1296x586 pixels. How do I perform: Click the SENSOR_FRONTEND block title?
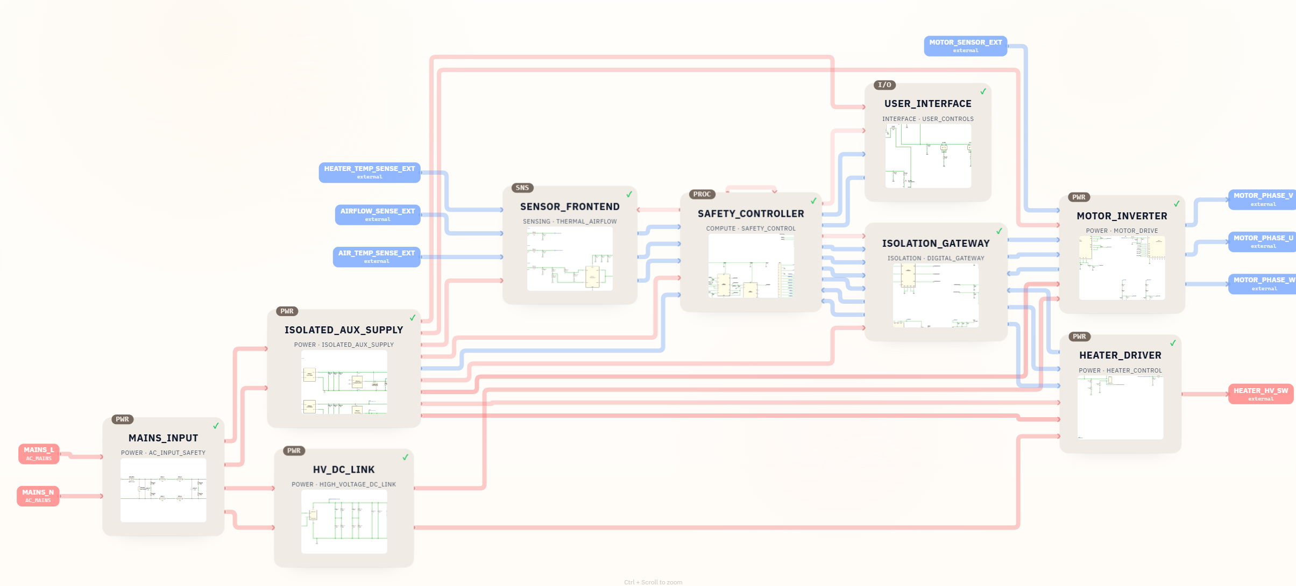(570, 207)
